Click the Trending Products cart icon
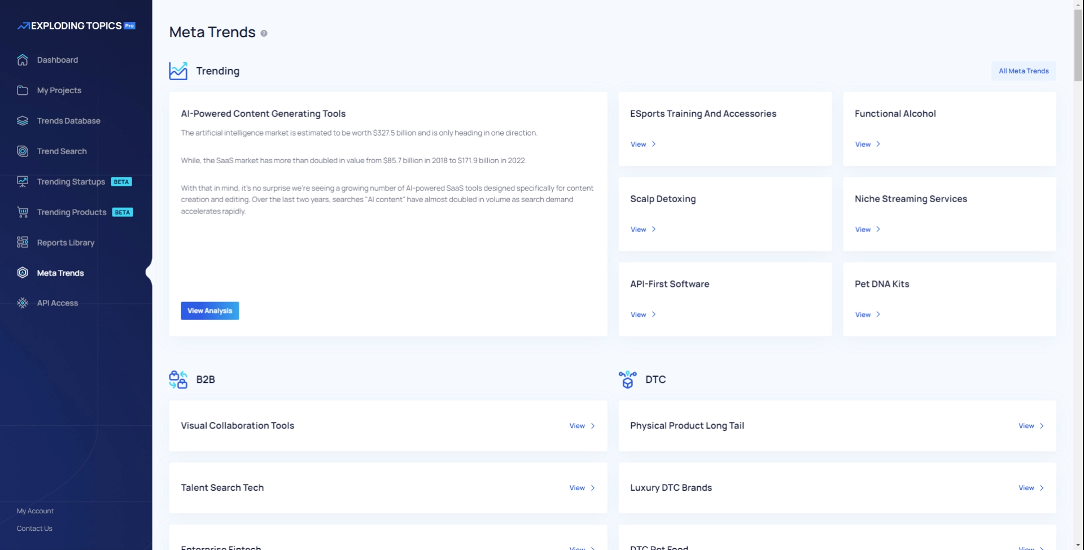The width and height of the screenshot is (1084, 550). (23, 212)
